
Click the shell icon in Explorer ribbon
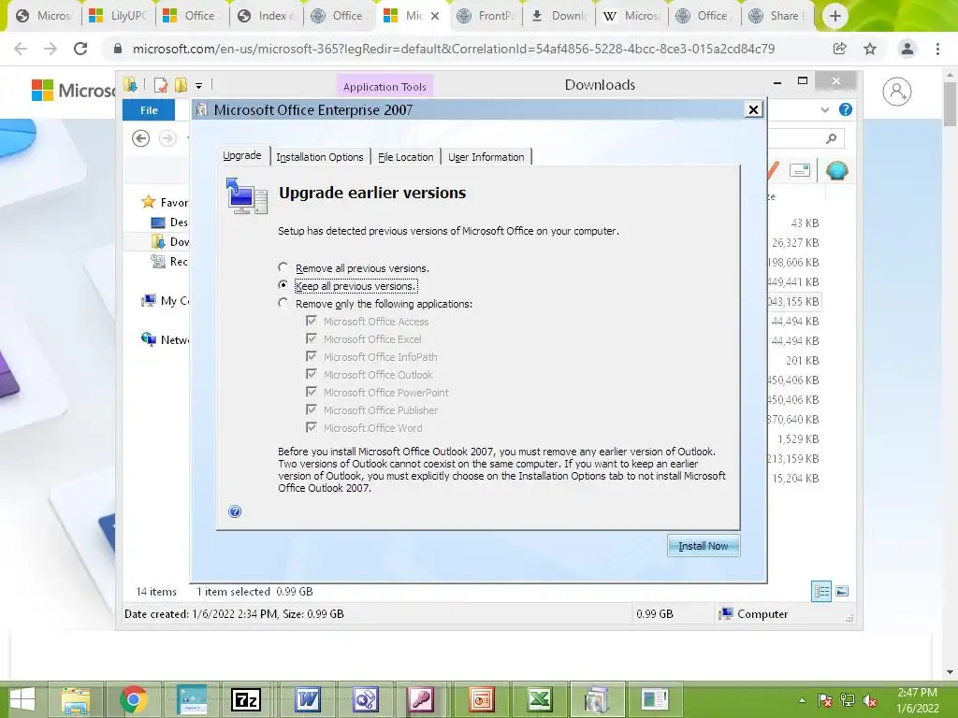click(836, 170)
